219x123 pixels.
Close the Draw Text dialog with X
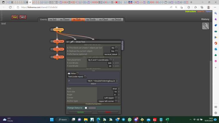(68, 42)
